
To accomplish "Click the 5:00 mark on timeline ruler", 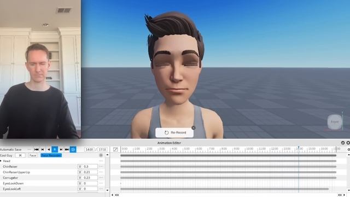I will tap(186, 149).
